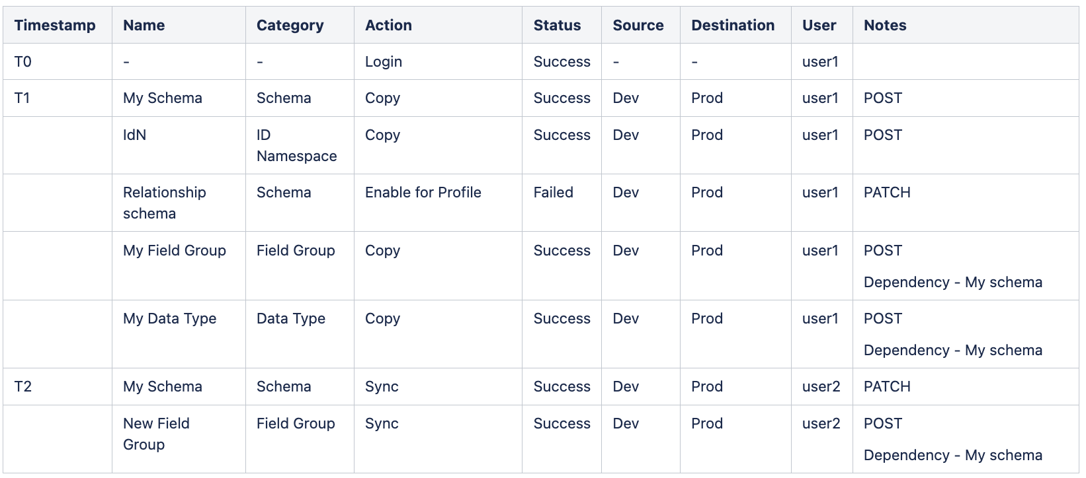Select the Relationship schema name cell
The image size is (1086, 478).
coord(164,203)
